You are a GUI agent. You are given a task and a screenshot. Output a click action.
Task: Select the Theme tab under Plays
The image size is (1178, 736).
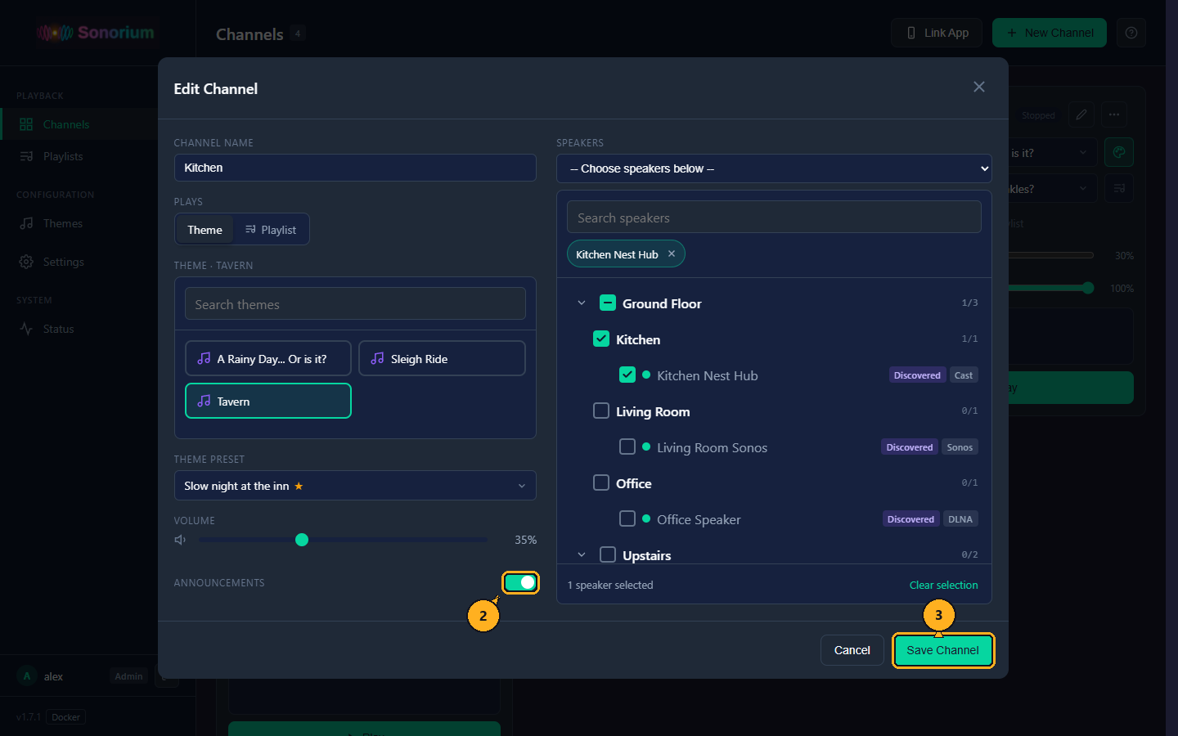tap(205, 230)
